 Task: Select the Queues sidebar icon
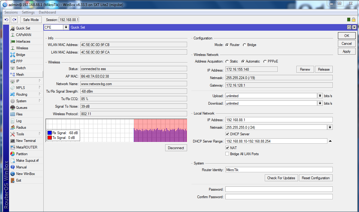pyautogui.click(x=13, y=108)
